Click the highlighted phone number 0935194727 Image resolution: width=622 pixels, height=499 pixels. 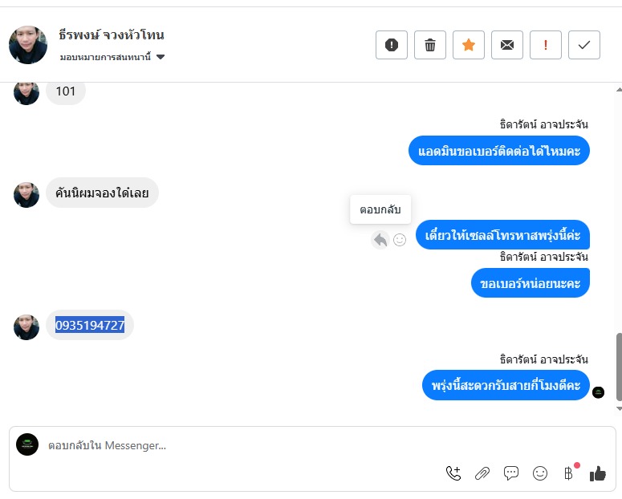pyautogui.click(x=90, y=325)
